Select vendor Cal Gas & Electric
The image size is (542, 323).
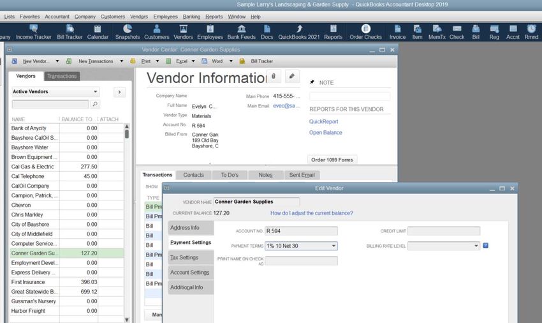(x=67, y=167)
